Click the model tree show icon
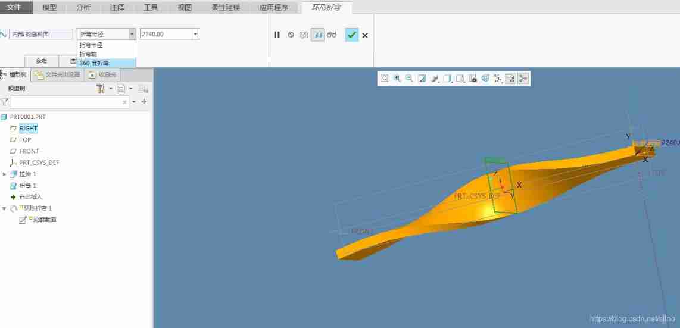The width and height of the screenshot is (680, 328). click(x=121, y=89)
